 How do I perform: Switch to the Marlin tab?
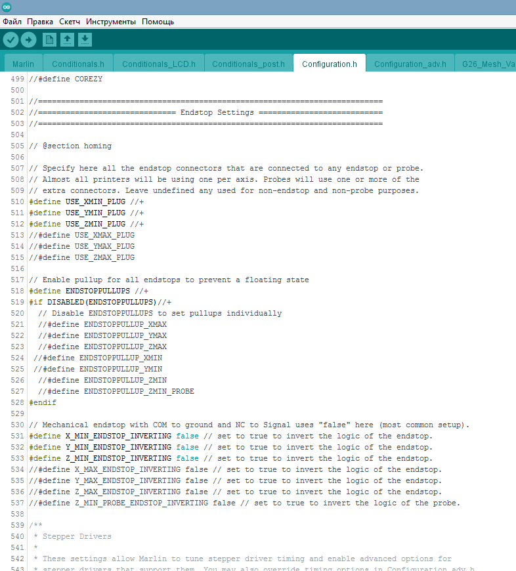[x=24, y=64]
